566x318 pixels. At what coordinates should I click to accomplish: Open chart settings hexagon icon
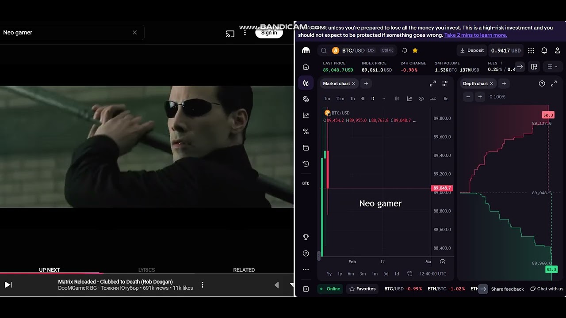[443, 262]
